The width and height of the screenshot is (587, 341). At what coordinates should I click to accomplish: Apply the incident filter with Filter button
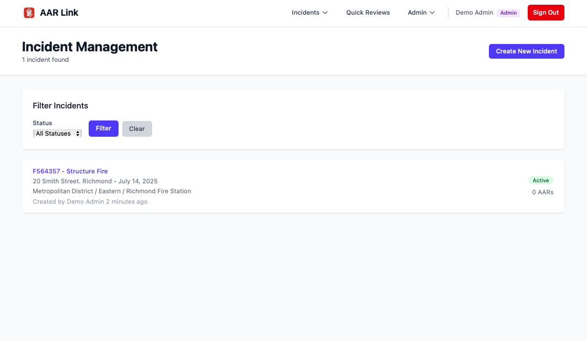(x=103, y=128)
